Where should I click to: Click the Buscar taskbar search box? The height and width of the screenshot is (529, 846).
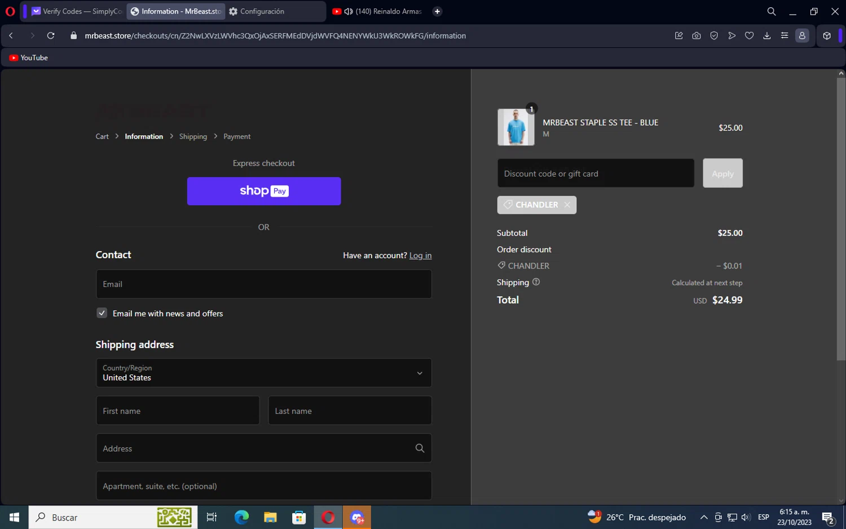tap(113, 517)
